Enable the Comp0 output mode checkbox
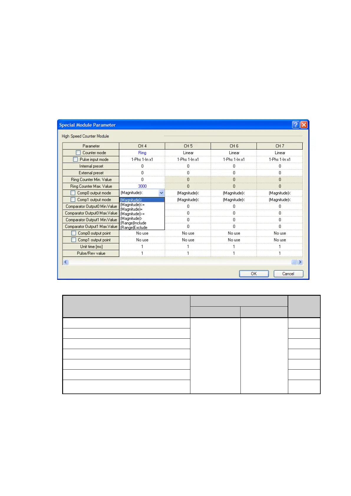The height and width of the screenshot is (496, 351). [x=73, y=193]
